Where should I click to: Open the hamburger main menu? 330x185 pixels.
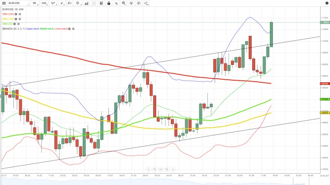[4, 3]
